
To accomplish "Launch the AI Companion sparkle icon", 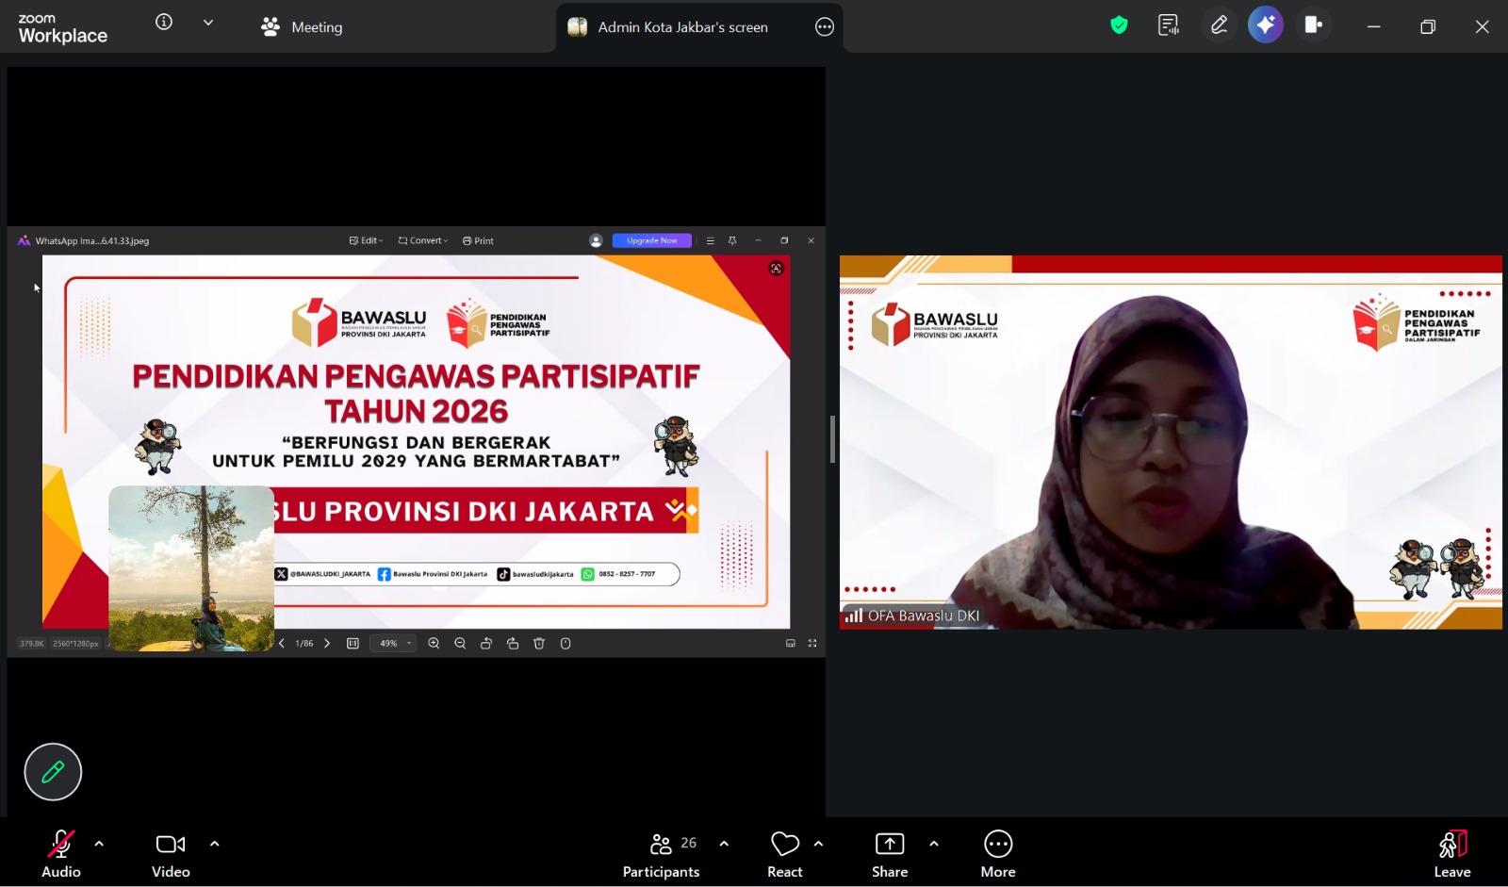I will tap(1266, 25).
